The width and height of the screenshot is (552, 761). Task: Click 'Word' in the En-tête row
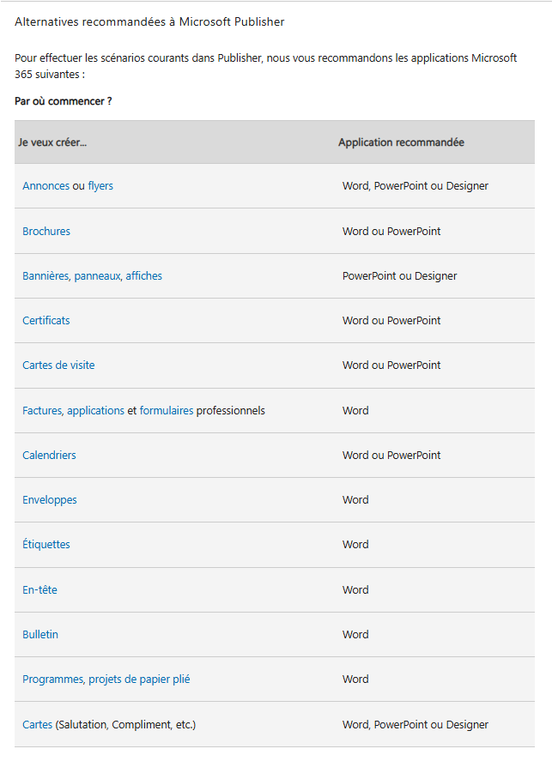coord(355,589)
